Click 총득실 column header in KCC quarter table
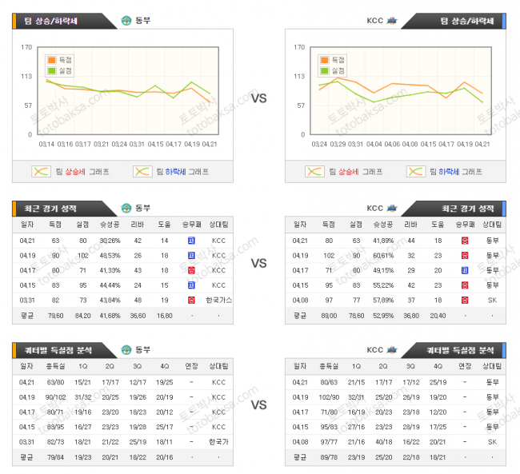 (x=328, y=366)
